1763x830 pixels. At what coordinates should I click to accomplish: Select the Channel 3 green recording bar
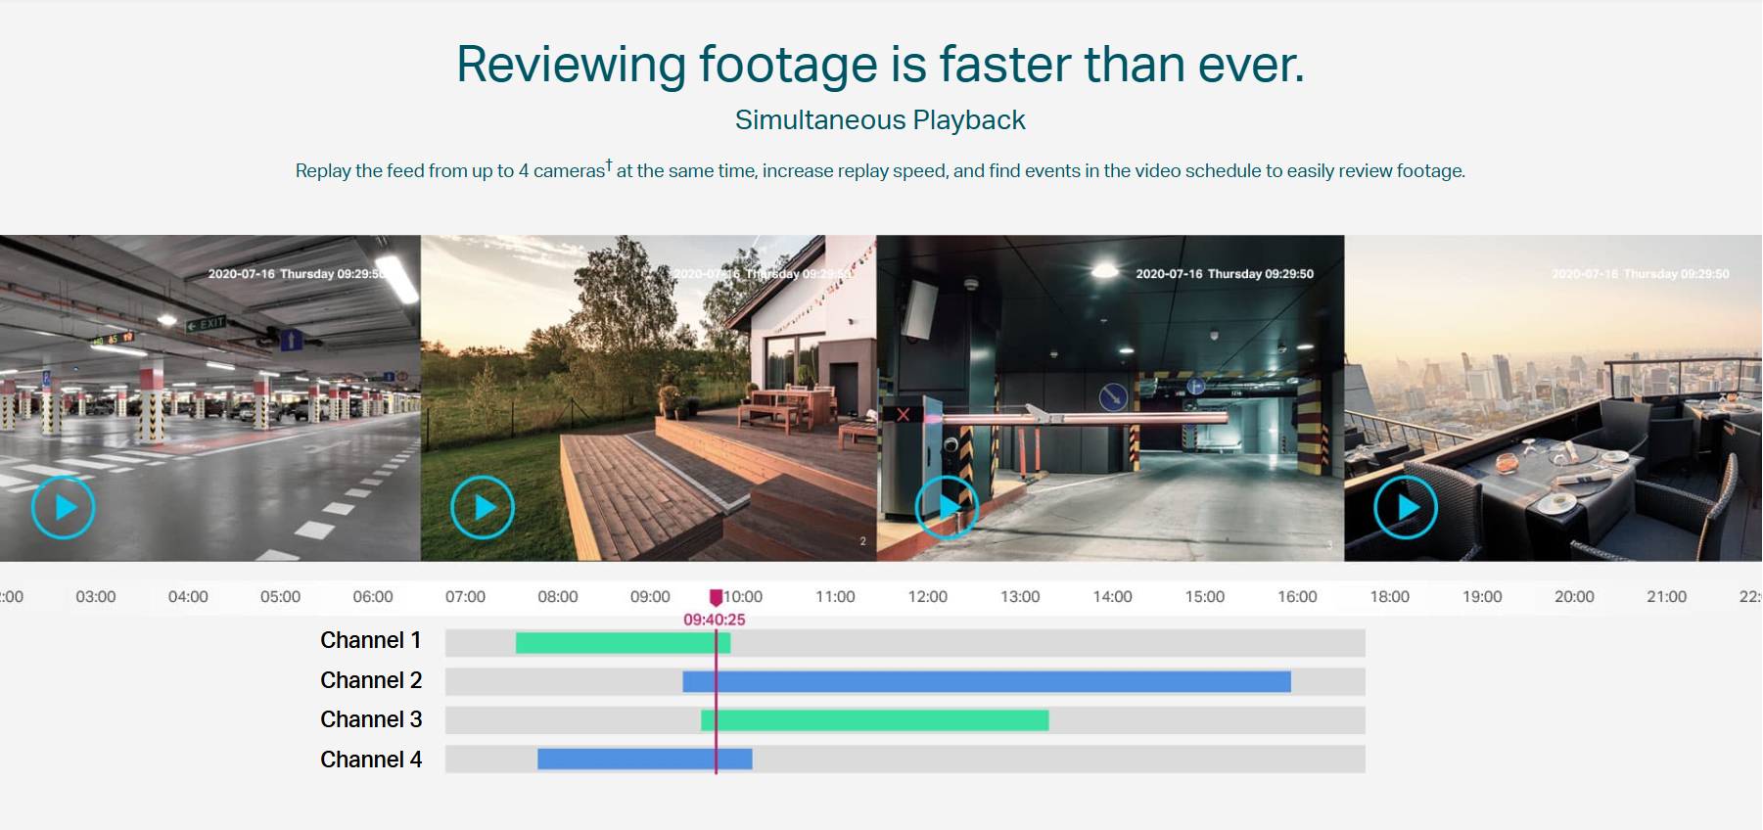(881, 720)
